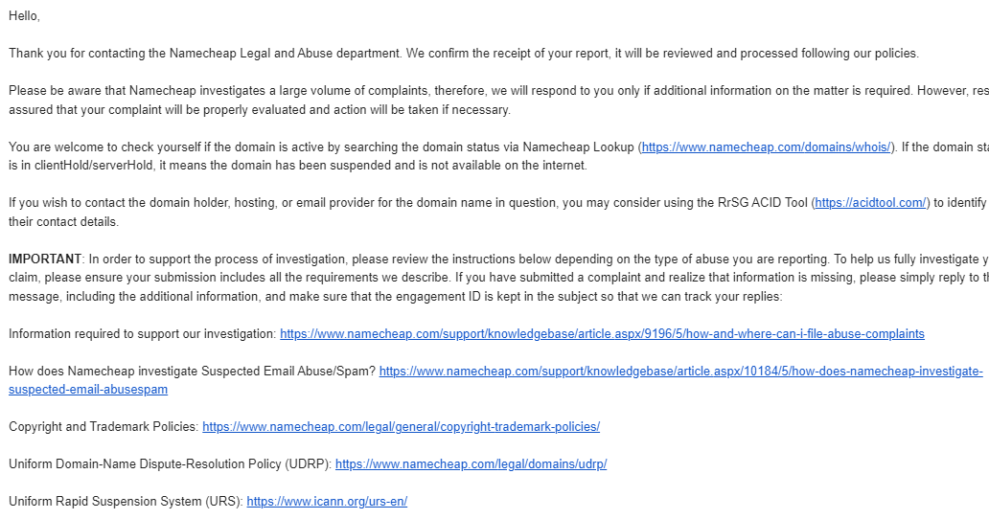Click the bold "IMPORTANT" word
Screen dimensions: 989x519
45,259
